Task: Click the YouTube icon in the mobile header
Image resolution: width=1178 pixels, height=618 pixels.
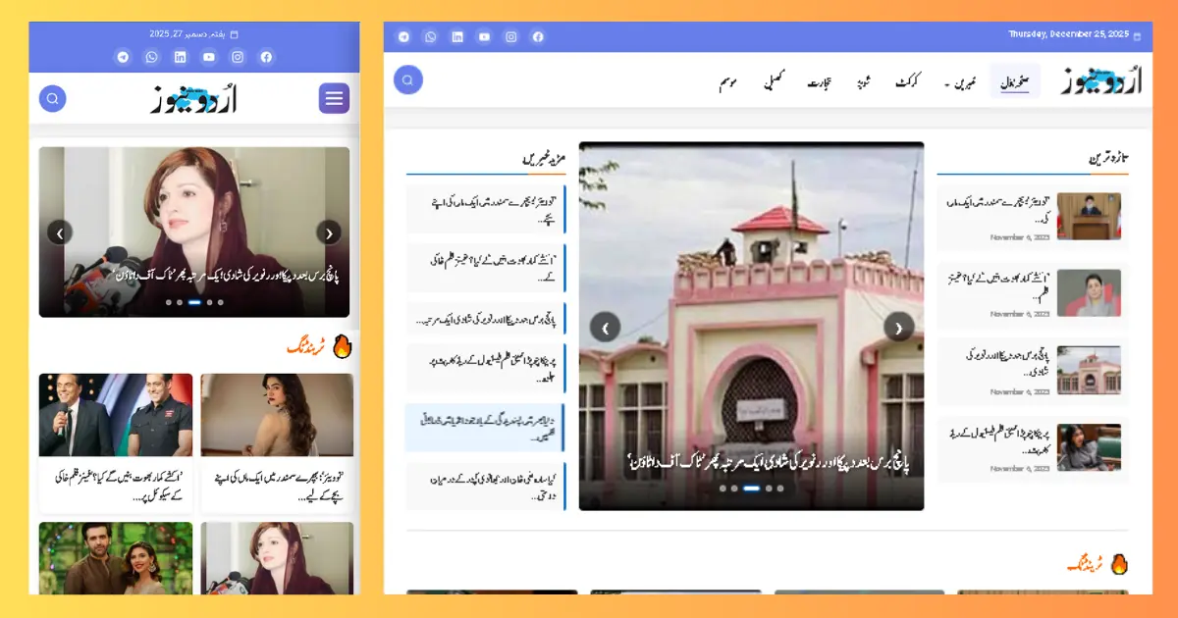Action: 208,57
